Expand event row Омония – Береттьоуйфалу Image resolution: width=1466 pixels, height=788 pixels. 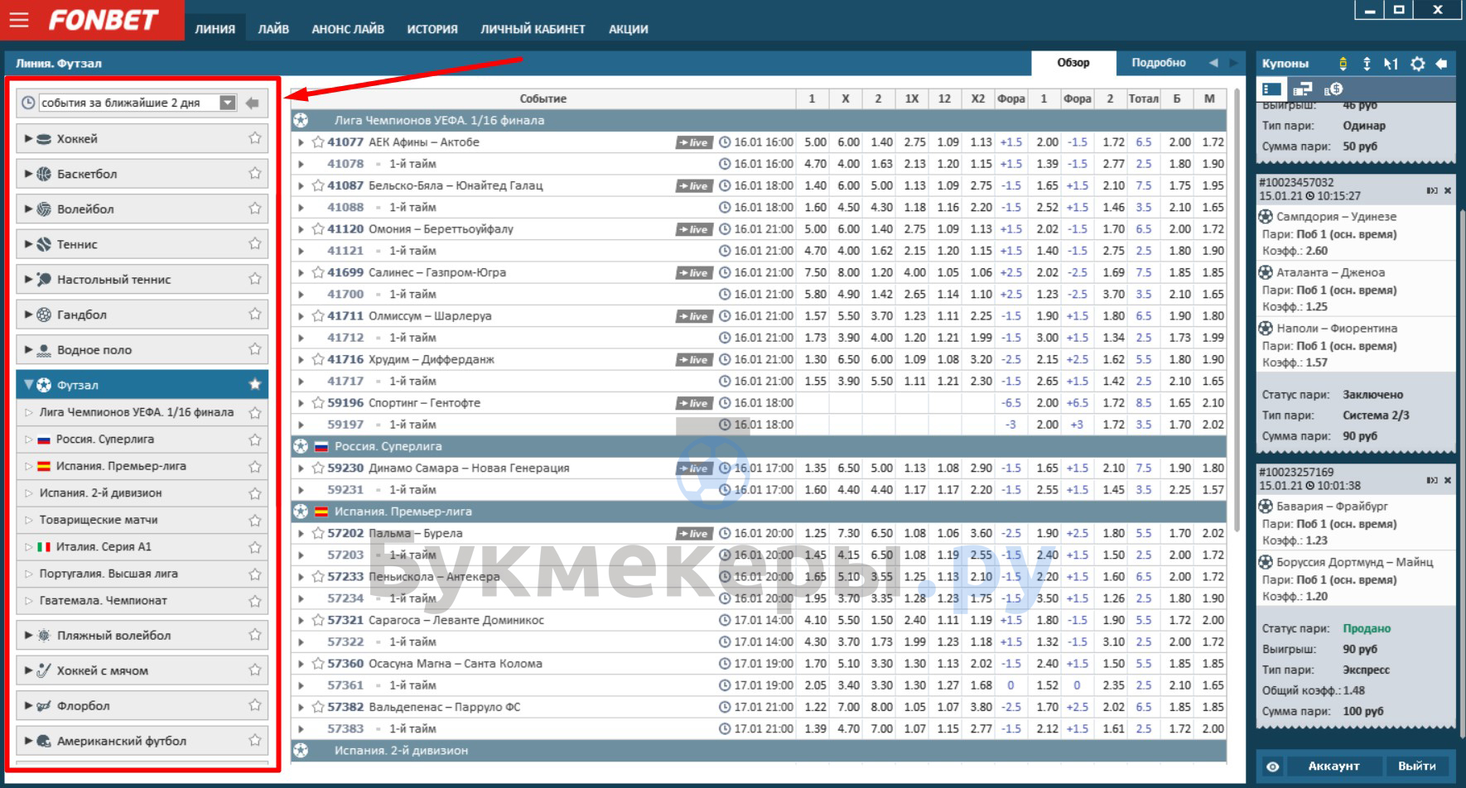tap(301, 229)
